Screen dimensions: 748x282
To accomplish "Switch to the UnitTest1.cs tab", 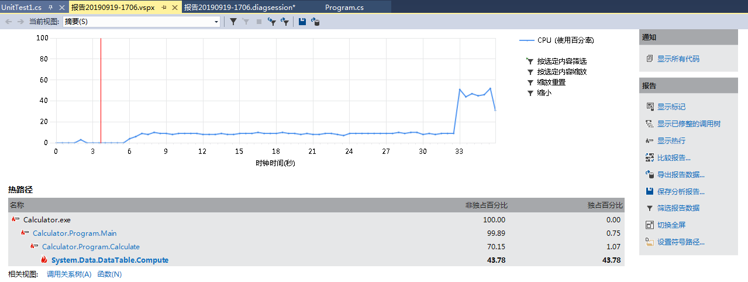I will 21,8.
